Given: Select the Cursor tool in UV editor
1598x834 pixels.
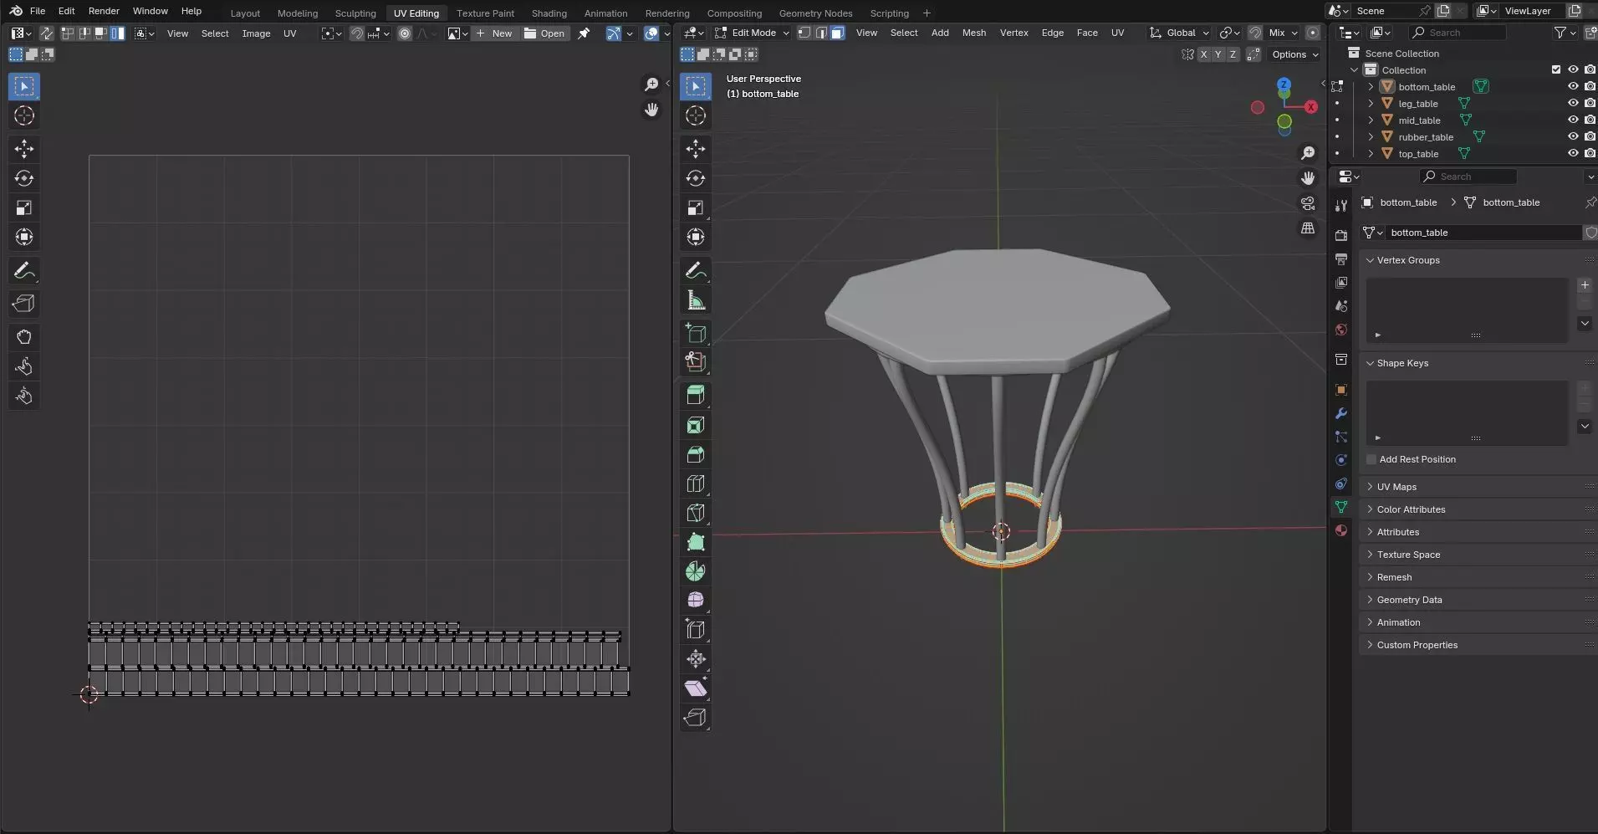Looking at the screenshot, I should 24,115.
